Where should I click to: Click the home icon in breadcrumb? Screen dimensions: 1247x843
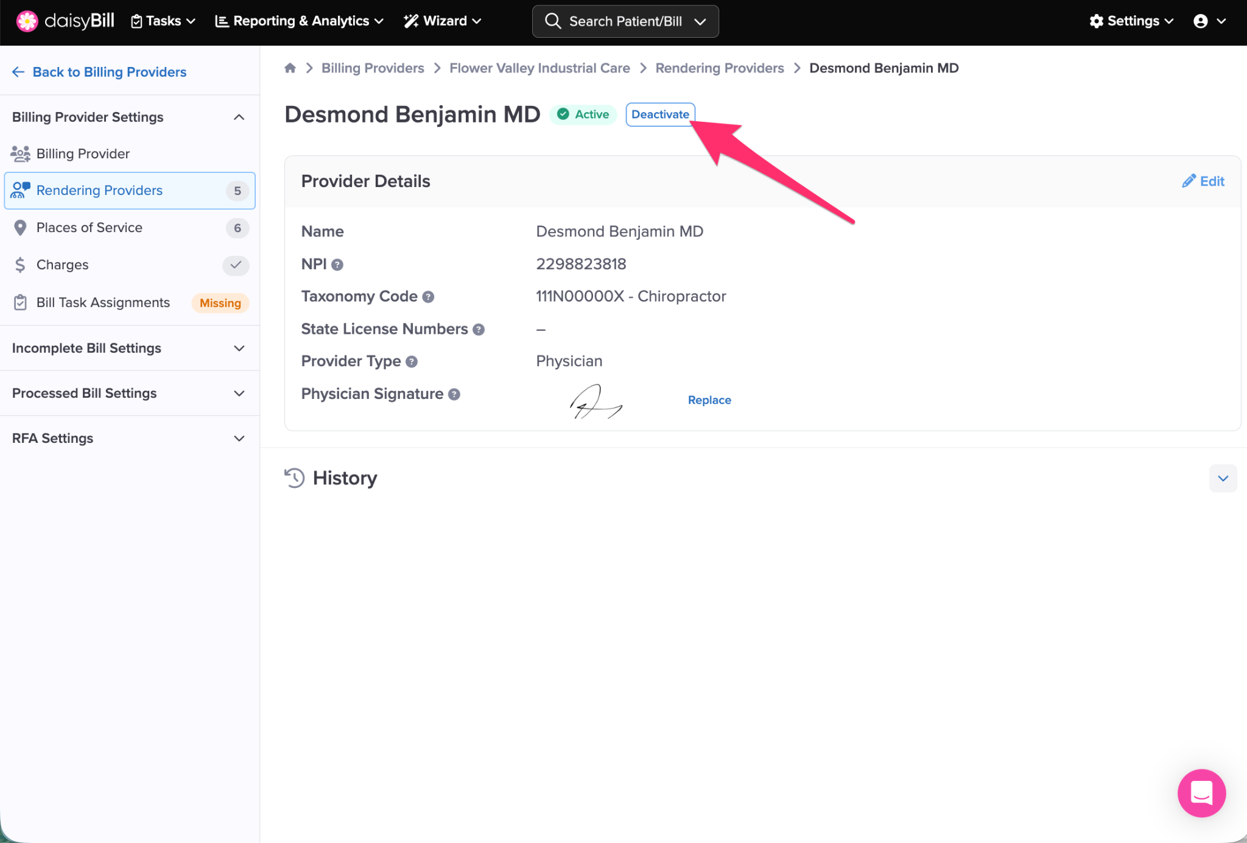tap(290, 68)
